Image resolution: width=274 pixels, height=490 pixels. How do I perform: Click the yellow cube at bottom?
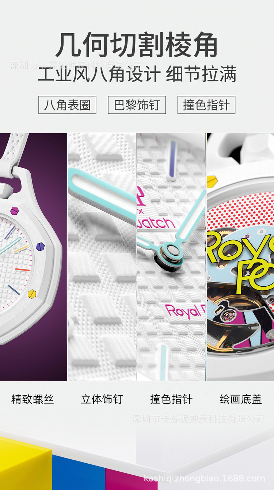click(x=26, y=464)
